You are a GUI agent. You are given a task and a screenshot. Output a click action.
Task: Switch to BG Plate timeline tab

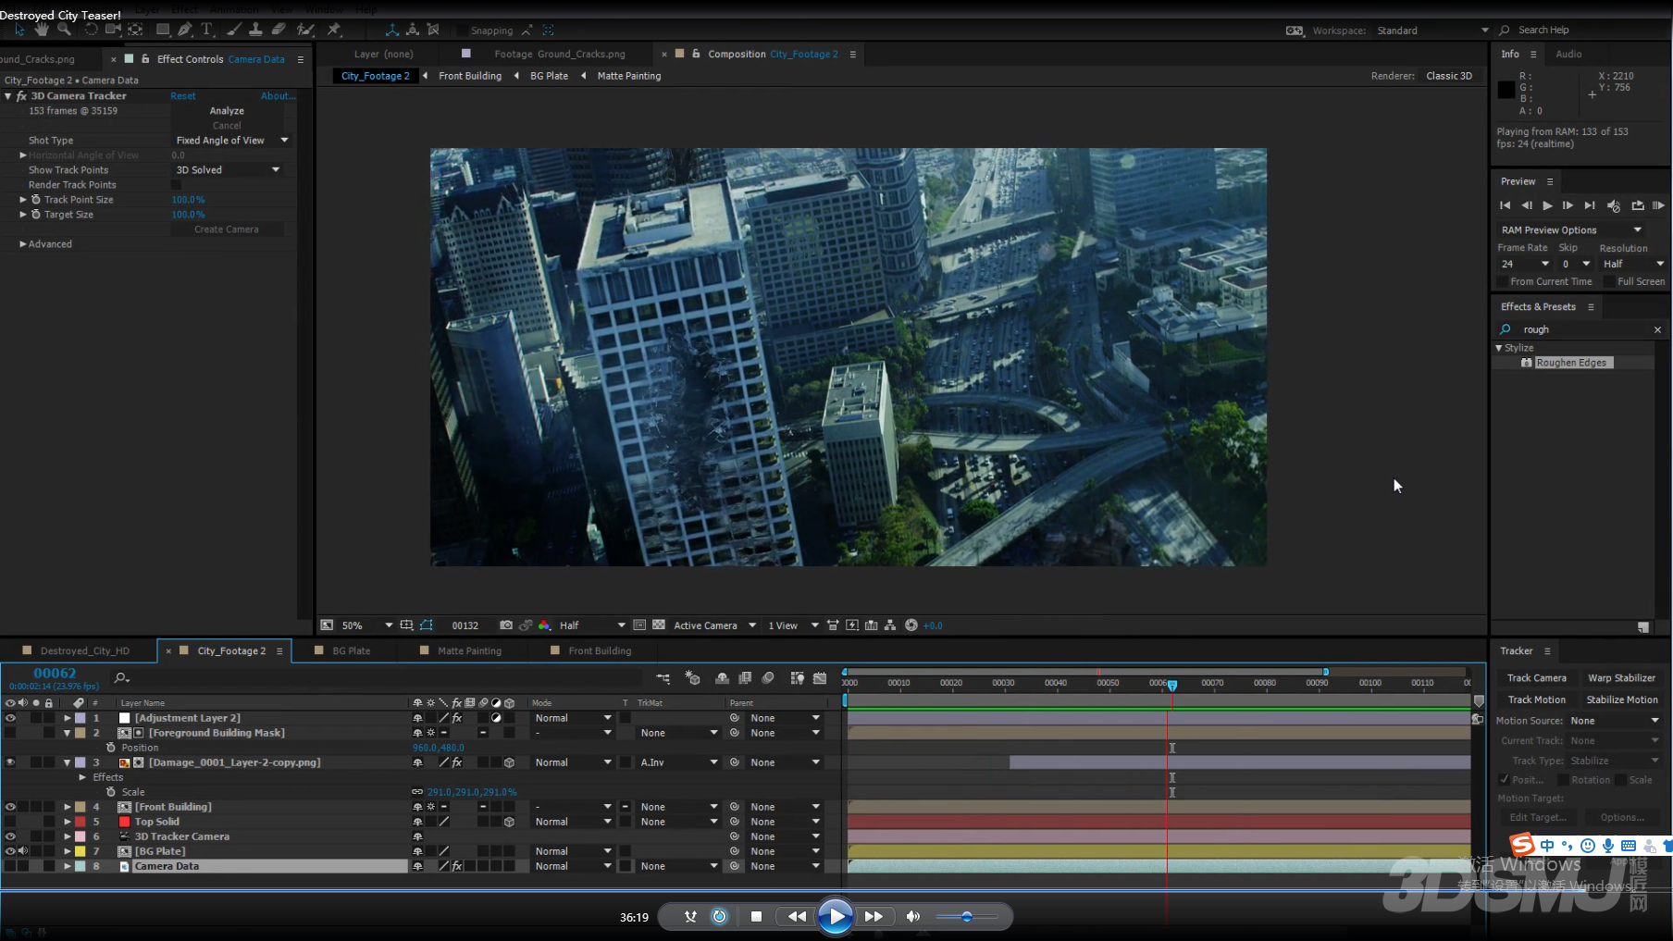[x=351, y=650]
